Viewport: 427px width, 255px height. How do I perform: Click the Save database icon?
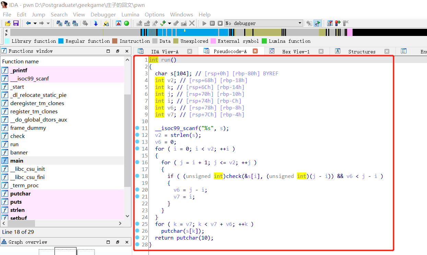click(16, 23)
